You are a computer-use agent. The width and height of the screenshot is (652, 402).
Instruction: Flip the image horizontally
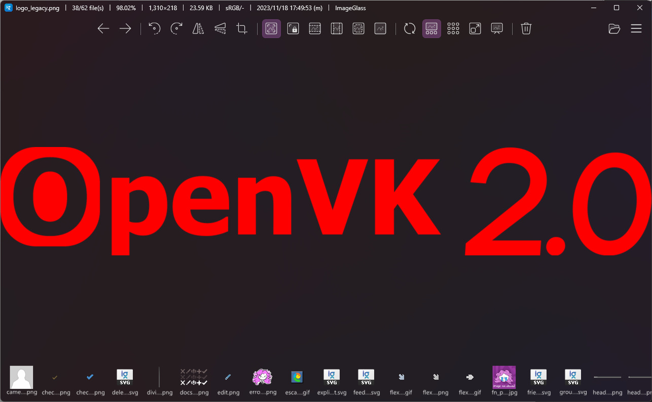(198, 29)
